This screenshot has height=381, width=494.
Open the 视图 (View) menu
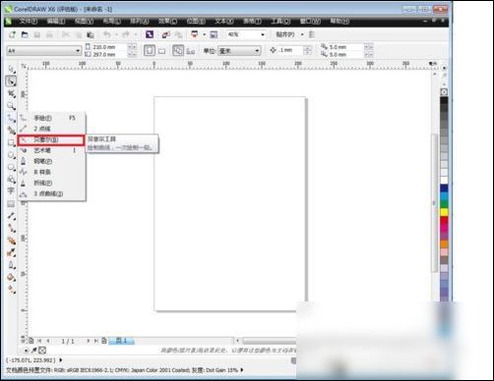(84, 22)
